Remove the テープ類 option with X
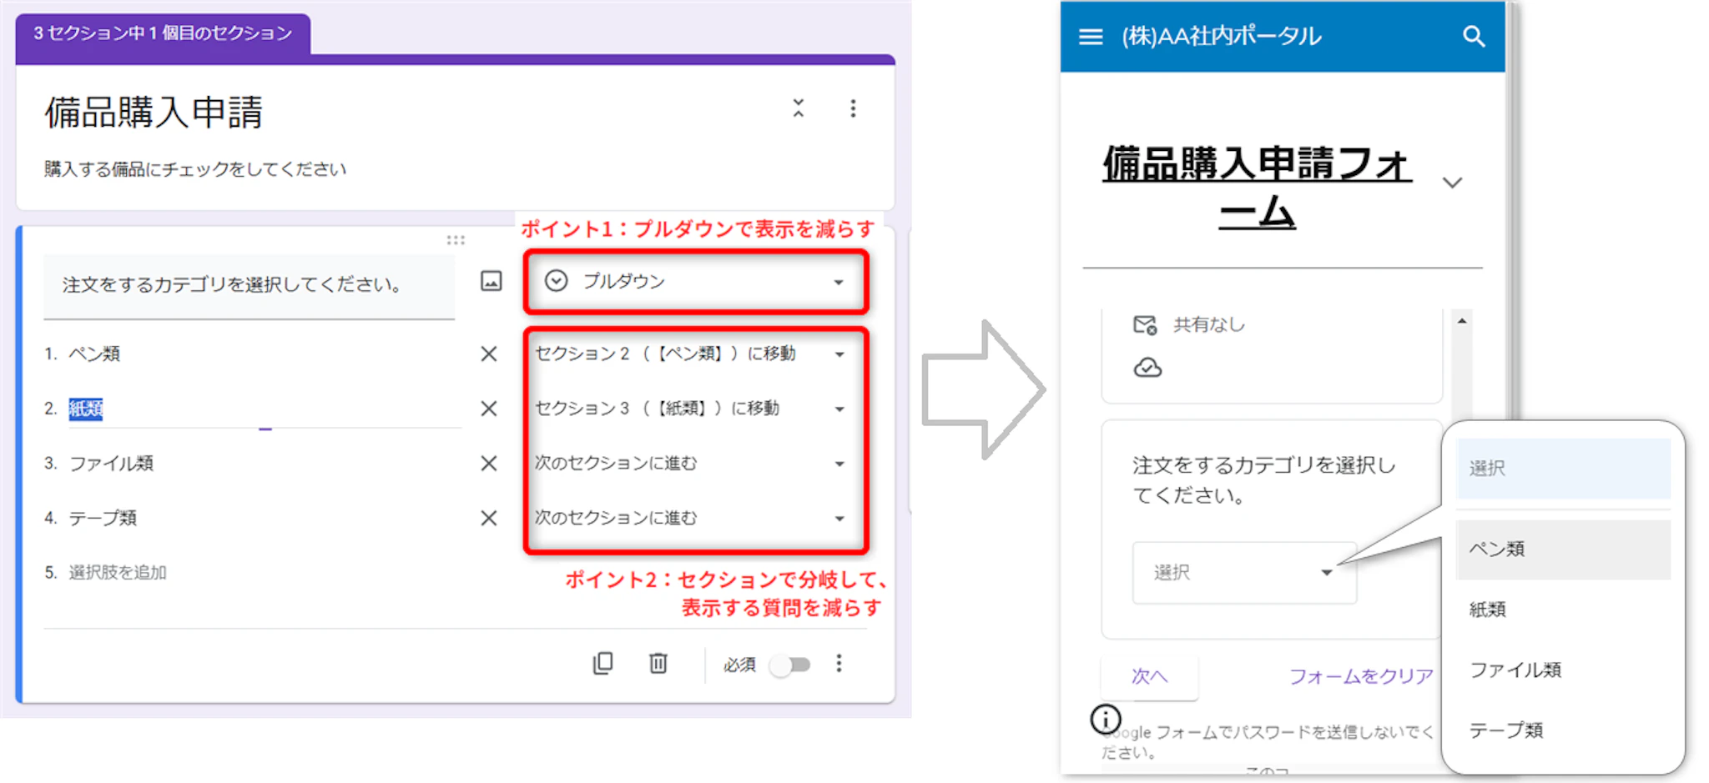The width and height of the screenshot is (1709, 783). point(489,519)
